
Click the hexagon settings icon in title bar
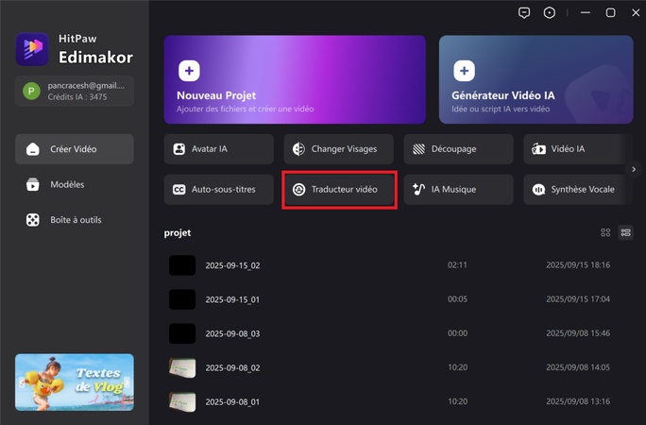point(550,12)
